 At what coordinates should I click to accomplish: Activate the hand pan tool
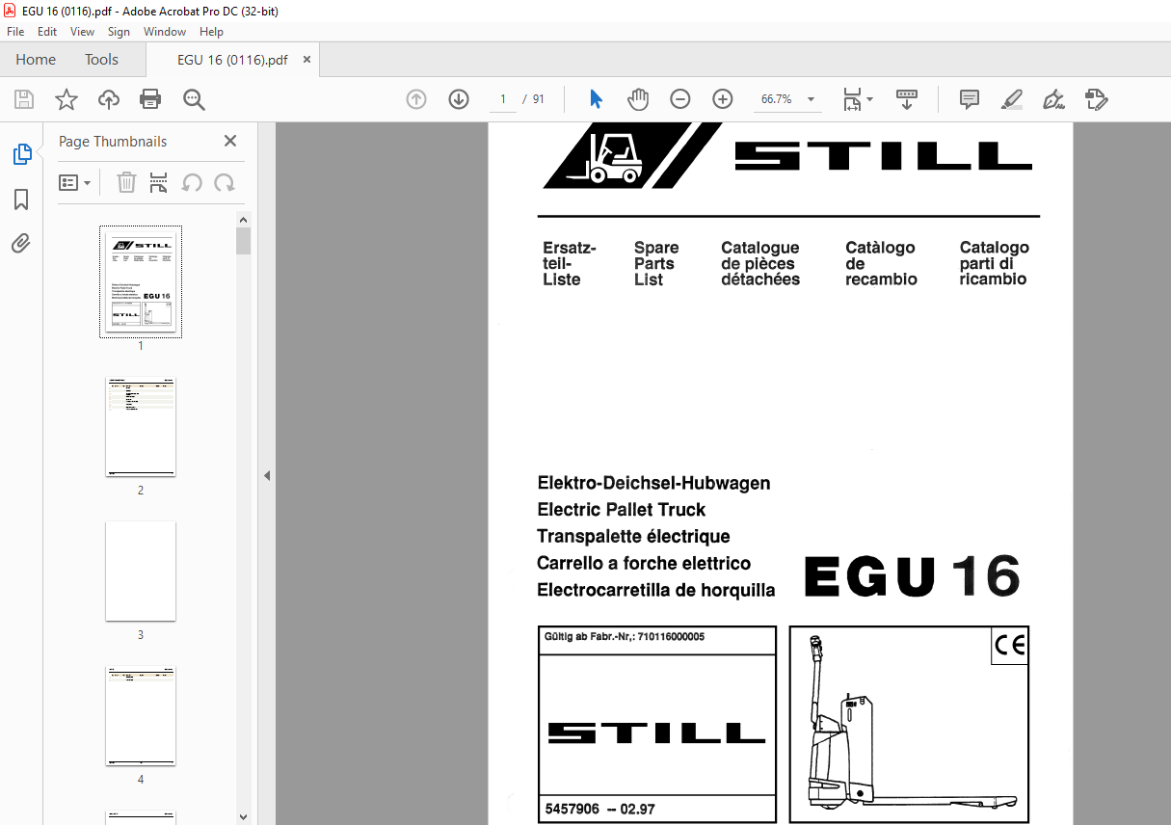point(638,99)
